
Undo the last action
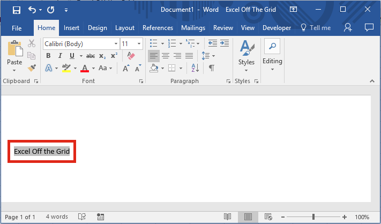click(32, 10)
